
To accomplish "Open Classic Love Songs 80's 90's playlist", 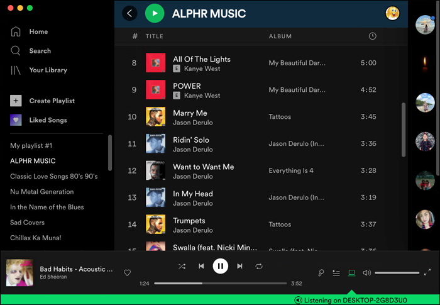I will click(54, 176).
